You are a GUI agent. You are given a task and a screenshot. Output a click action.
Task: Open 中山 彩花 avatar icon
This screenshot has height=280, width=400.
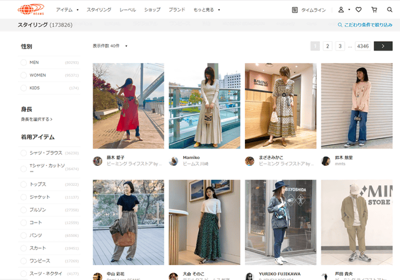coord(97,276)
